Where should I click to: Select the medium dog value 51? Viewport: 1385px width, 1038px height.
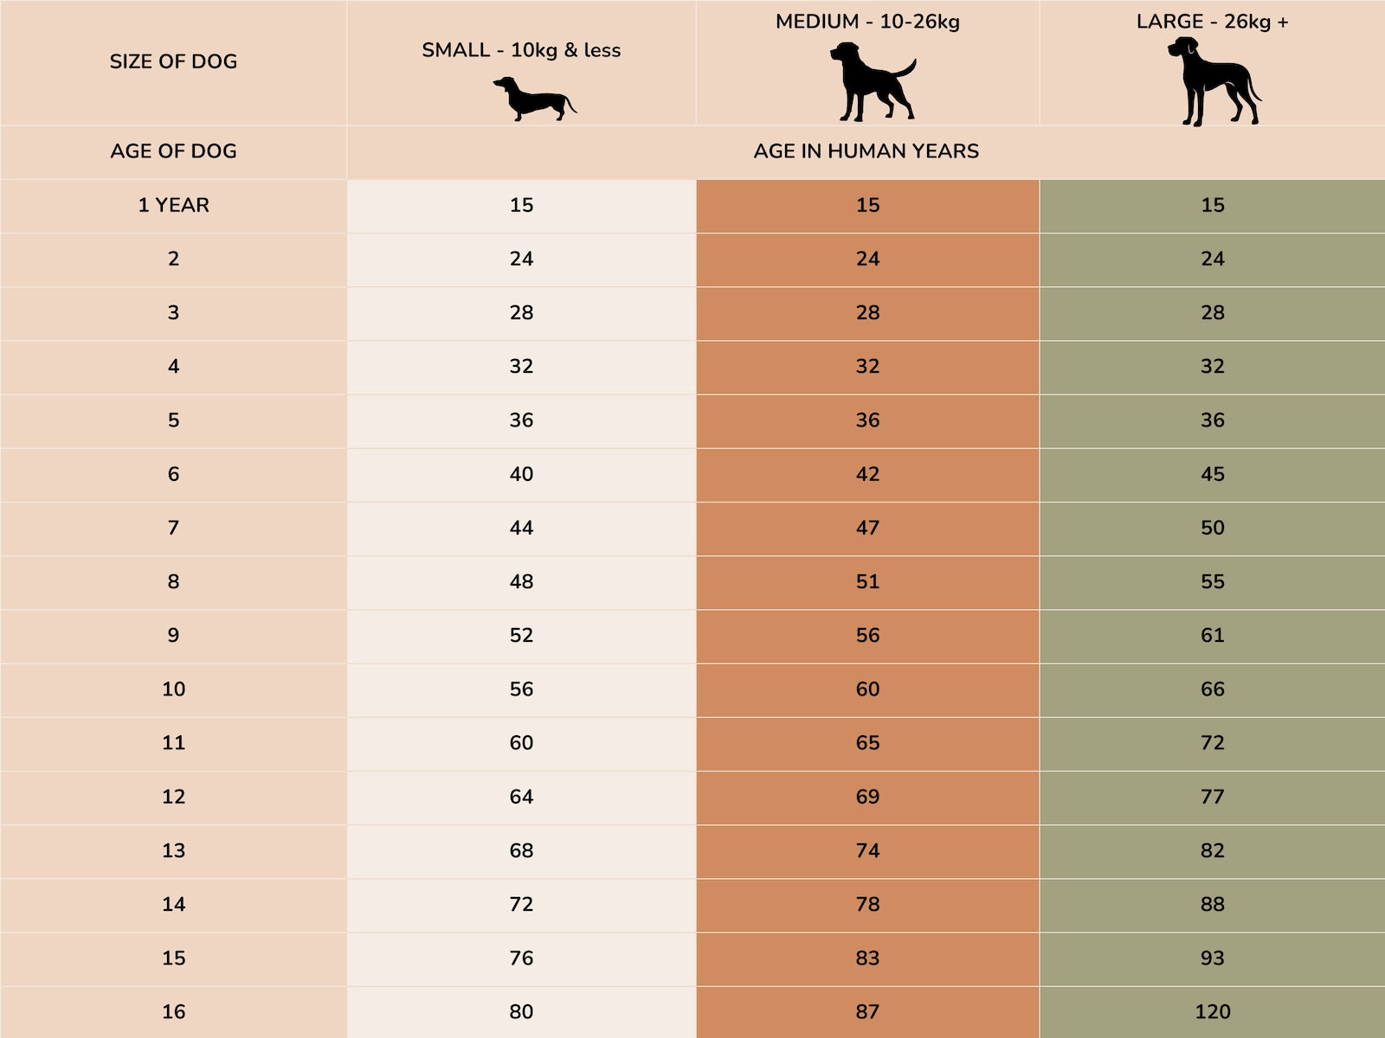tap(867, 581)
